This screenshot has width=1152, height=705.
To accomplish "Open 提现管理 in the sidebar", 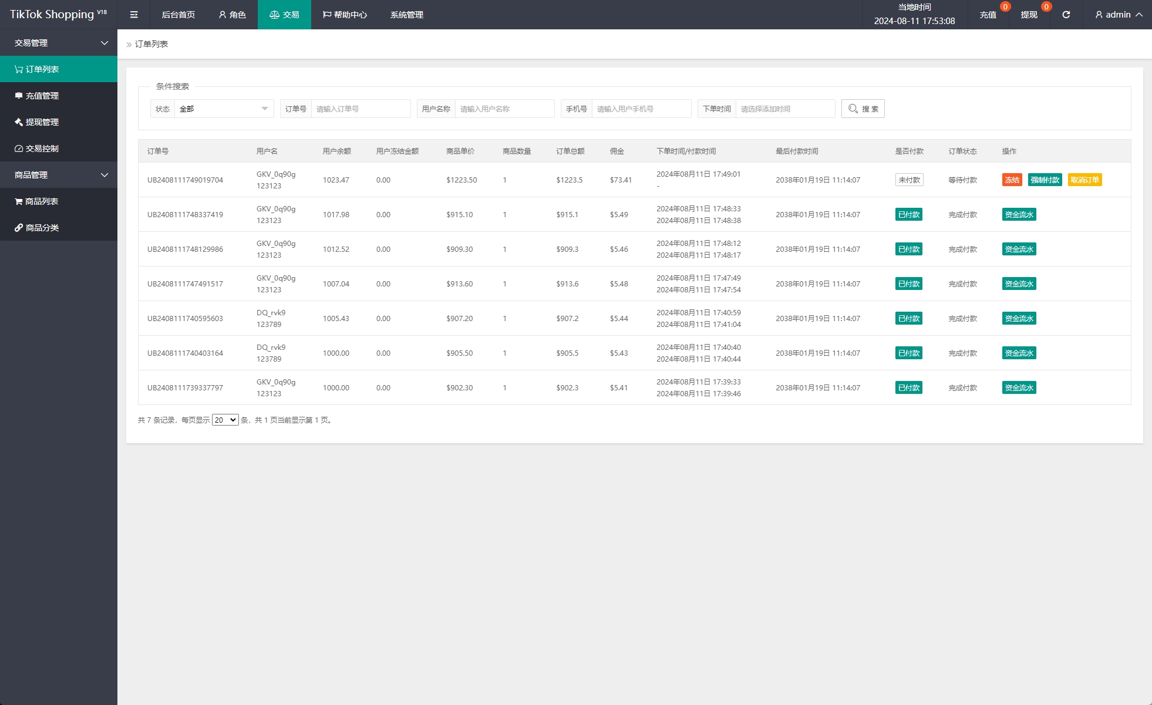I will pyautogui.click(x=42, y=122).
